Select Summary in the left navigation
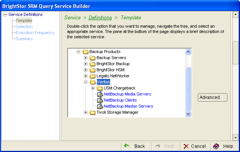Image resolution: width=240 pixels, height=152 pixels. pyautogui.click(x=24, y=39)
